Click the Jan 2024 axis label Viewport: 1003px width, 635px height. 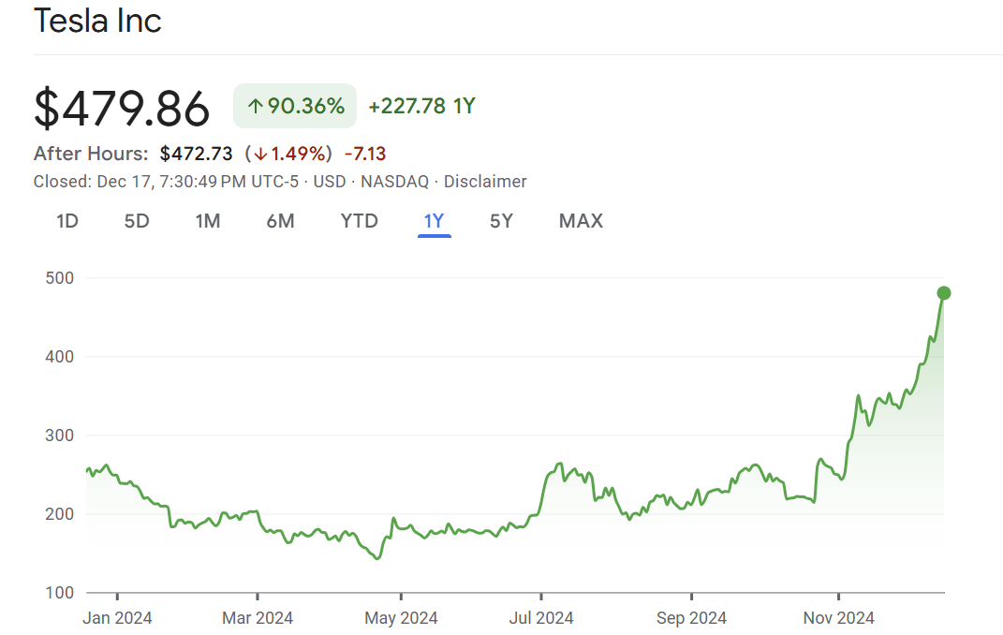pos(117,618)
